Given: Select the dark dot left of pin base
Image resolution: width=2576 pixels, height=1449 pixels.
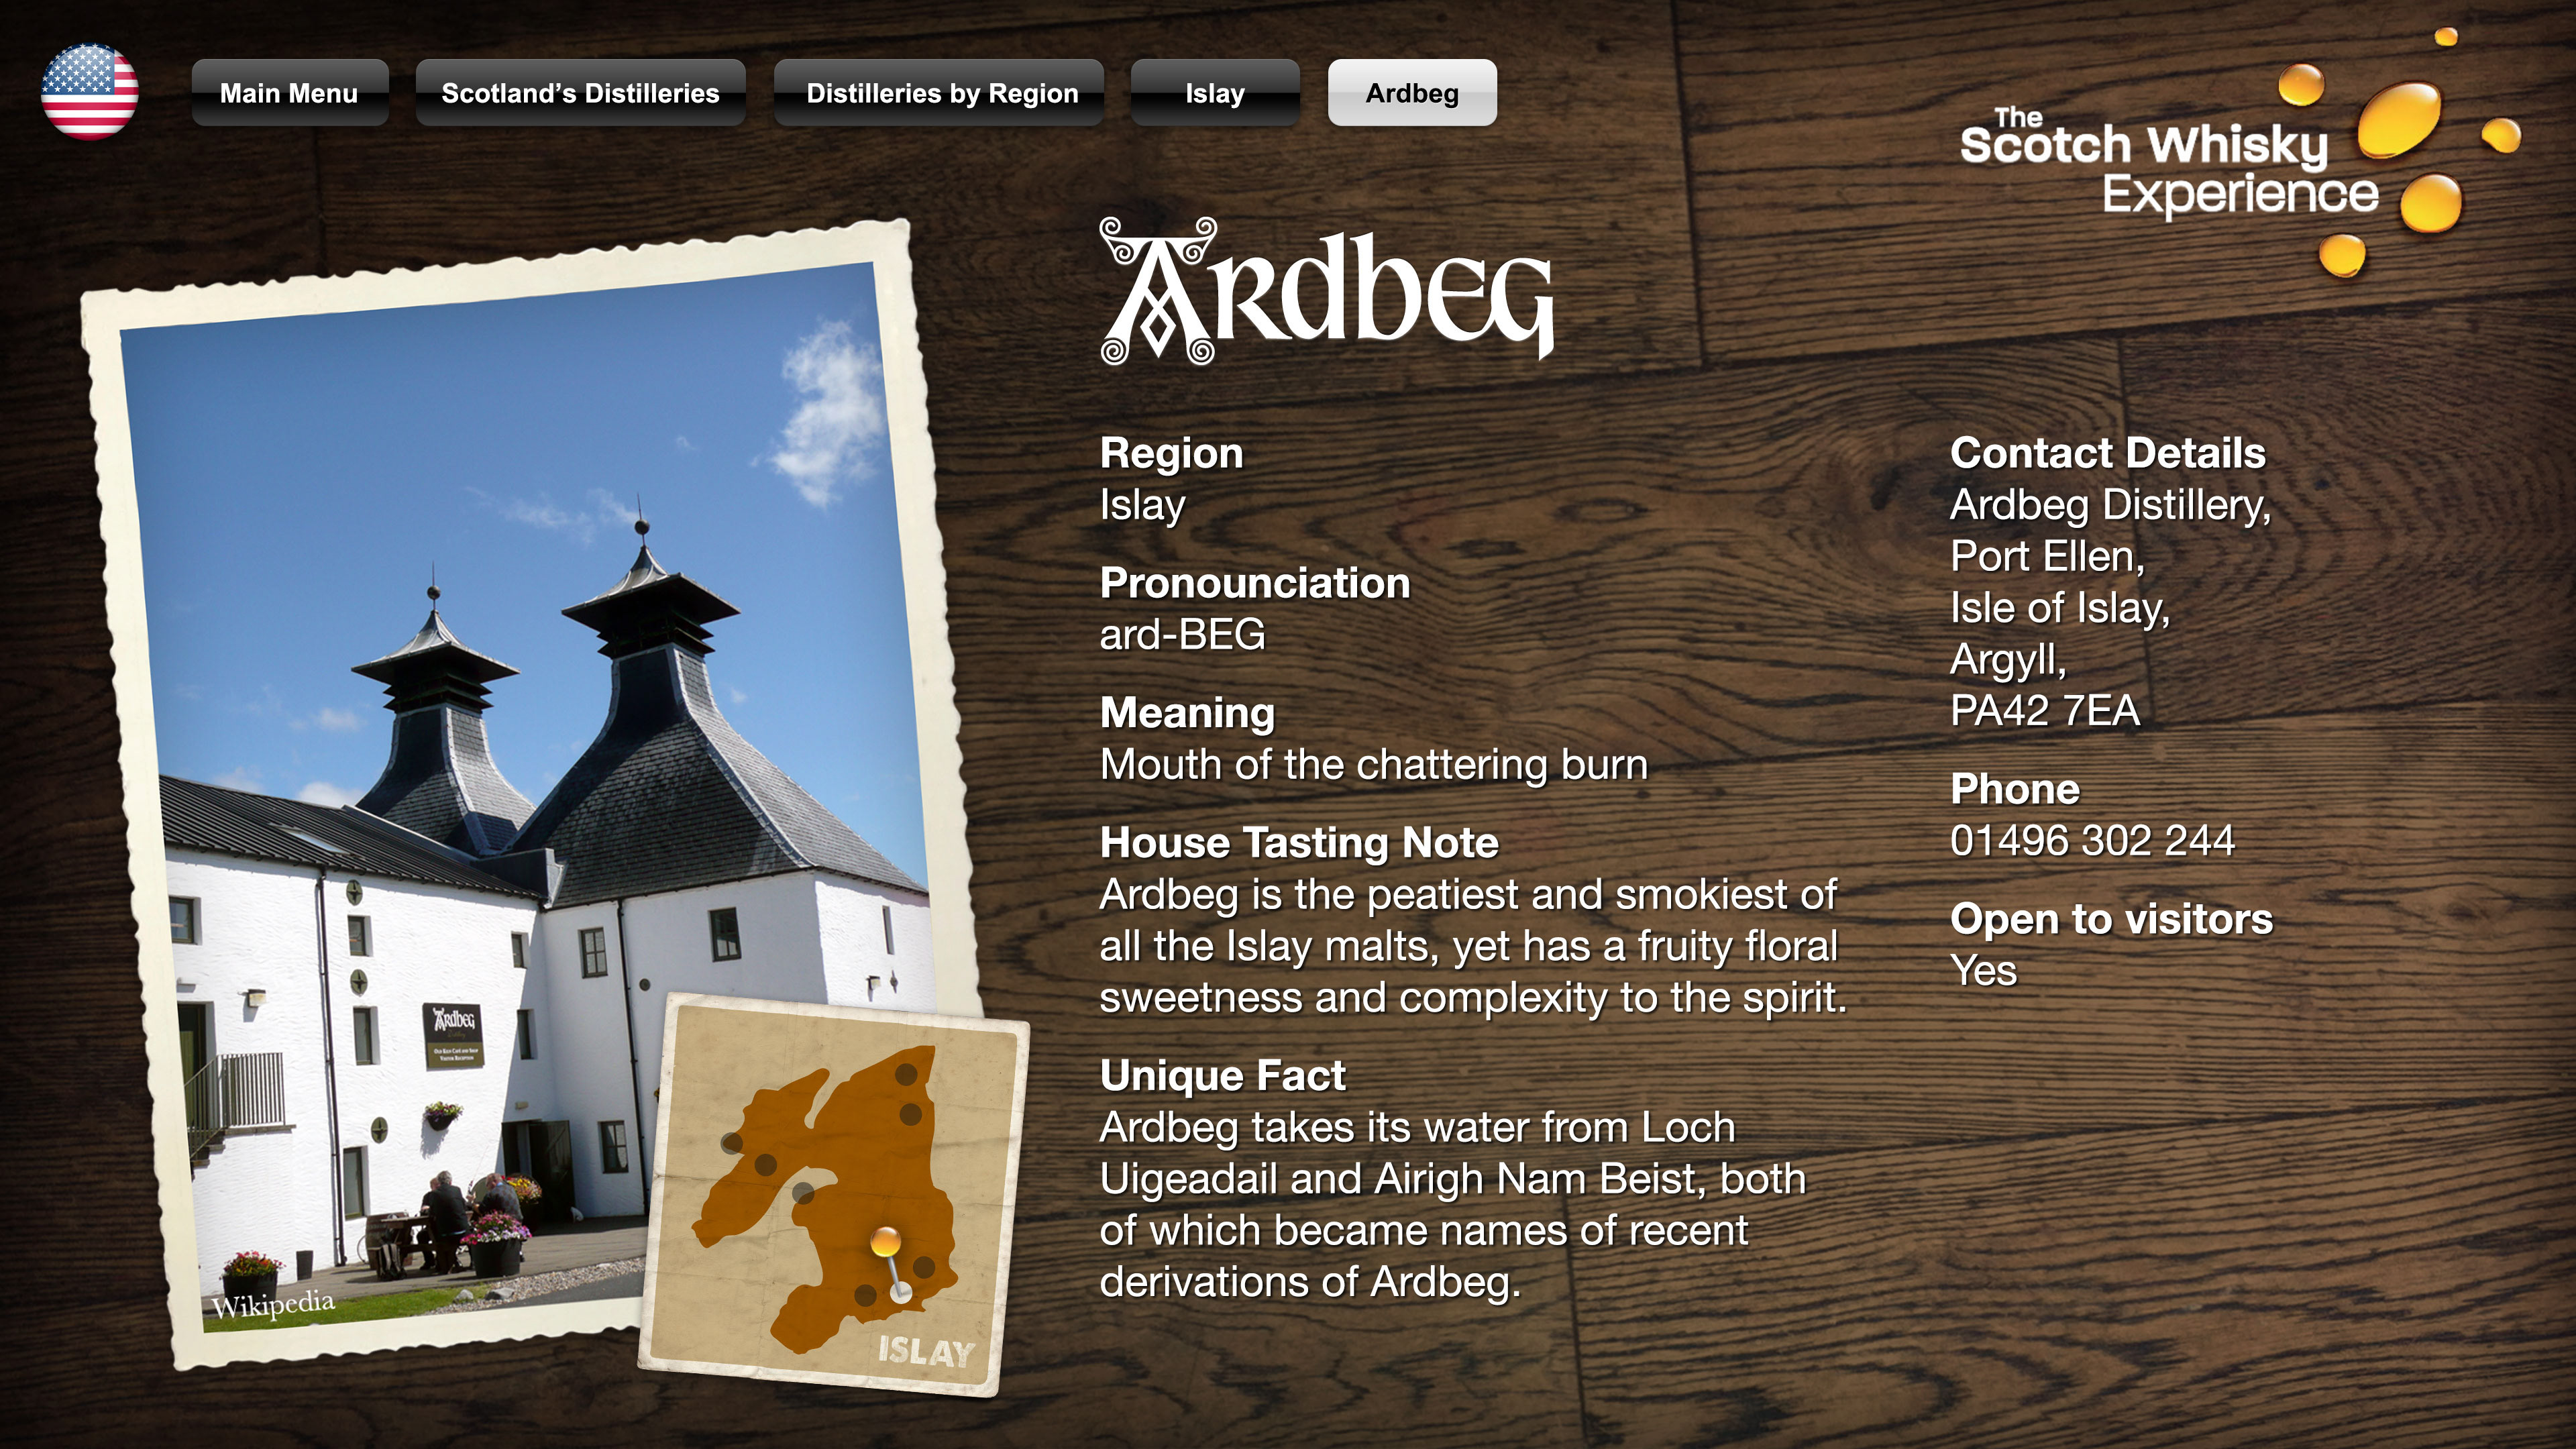Looking at the screenshot, I should click(x=865, y=1295).
